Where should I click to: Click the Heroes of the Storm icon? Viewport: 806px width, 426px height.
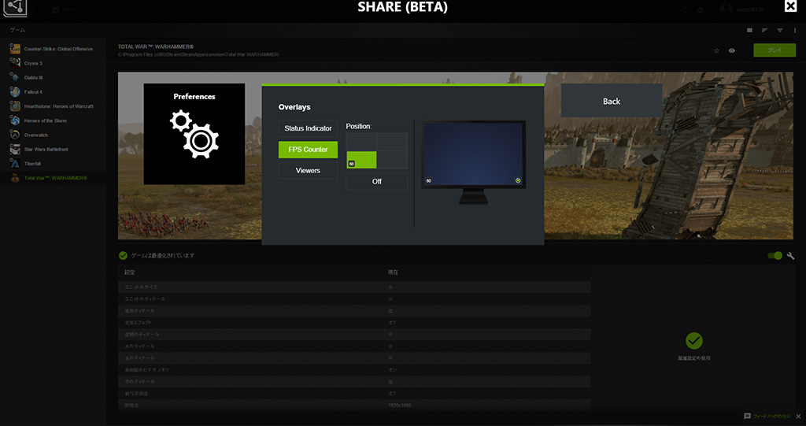15,120
